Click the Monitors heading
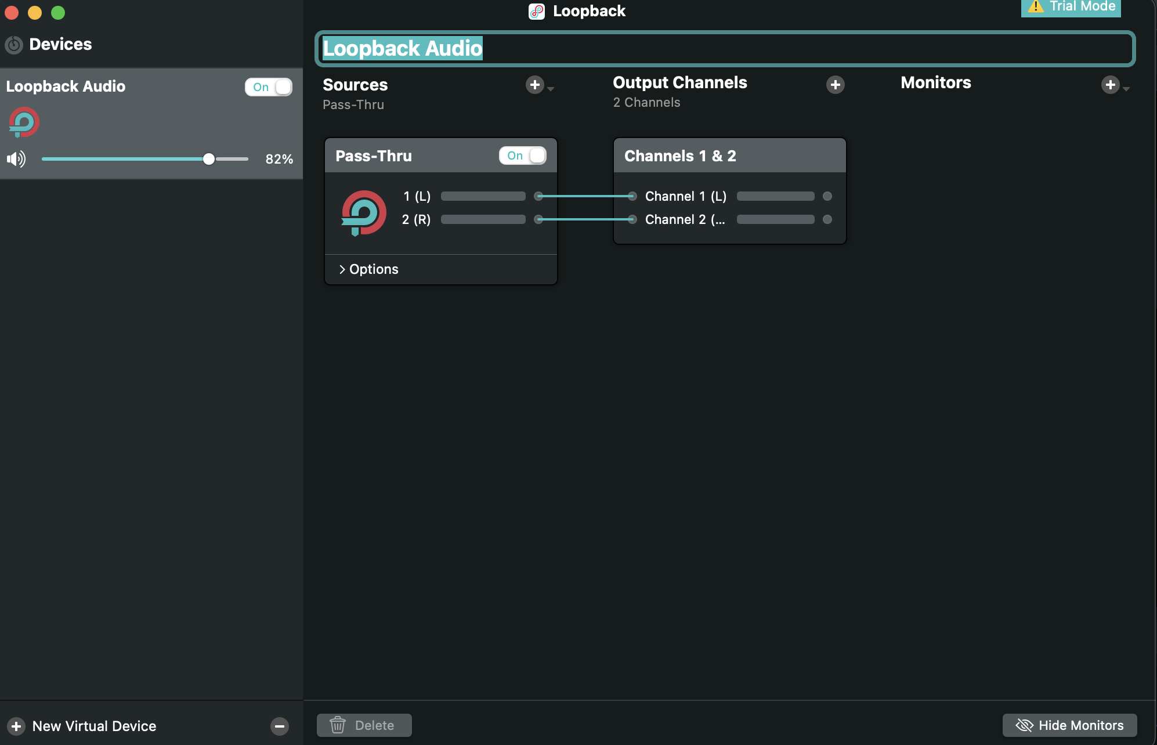1157x745 pixels. pyautogui.click(x=935, y=82)
